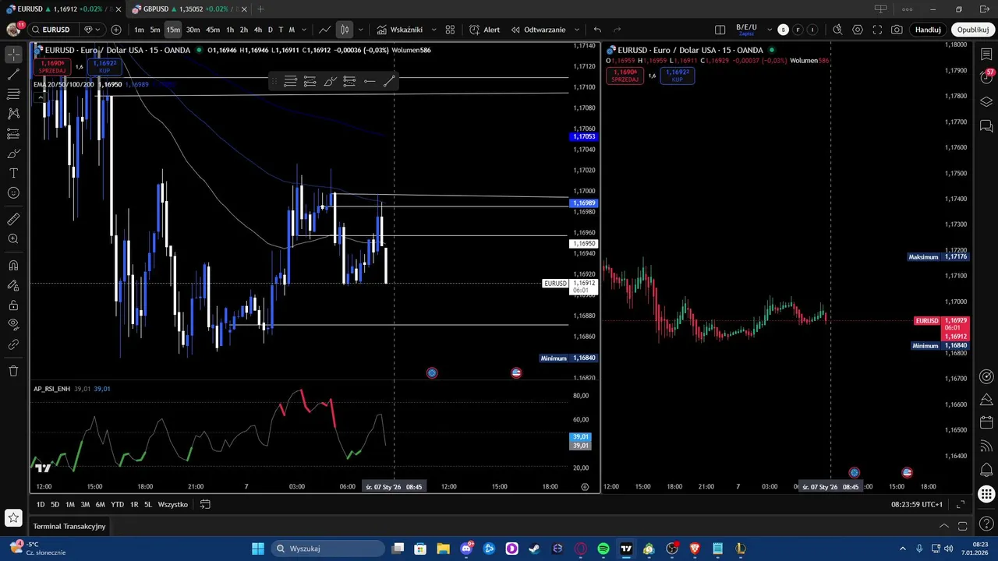The width and height of the screenshot is (998, 561).
Task: Open the Terminal Transakcyjny tab
Action: (x=69, y=526)
